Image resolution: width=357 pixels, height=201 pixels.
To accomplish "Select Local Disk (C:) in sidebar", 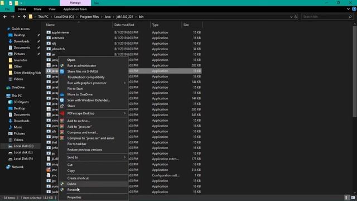I will (23, 146).
